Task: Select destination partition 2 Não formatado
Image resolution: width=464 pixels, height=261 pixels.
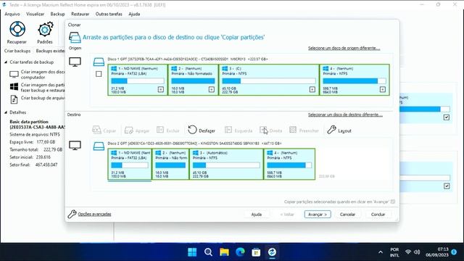Action: click(x=171, y=165)
